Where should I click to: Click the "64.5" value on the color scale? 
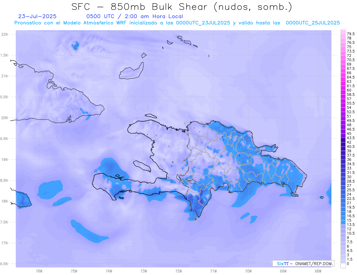point(351,77)
